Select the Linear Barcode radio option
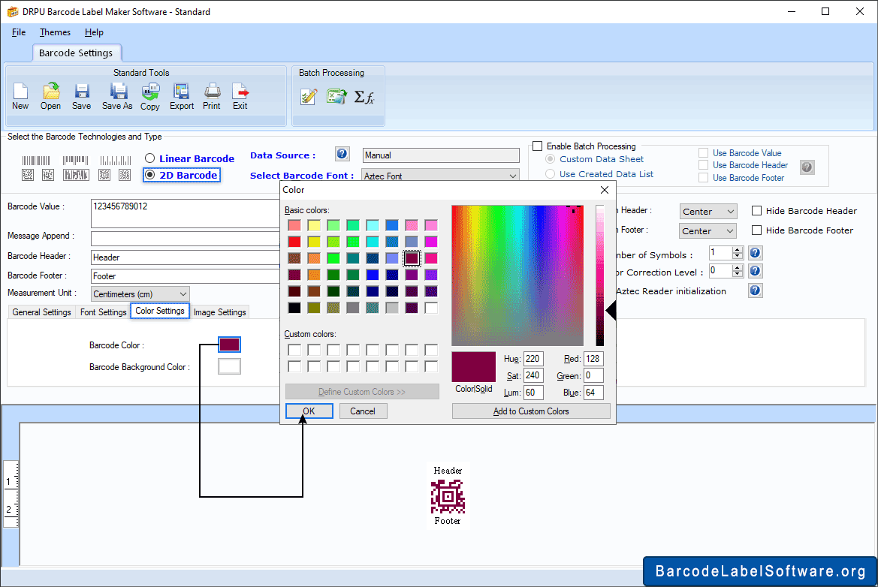 point(149,158)
